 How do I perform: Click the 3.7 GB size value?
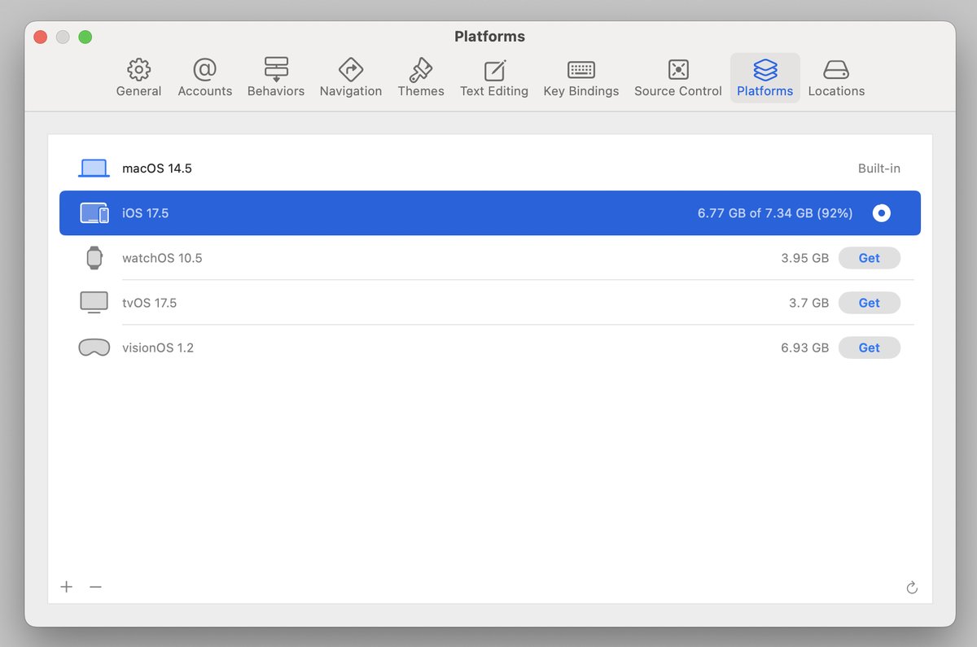click(x=808, y=303)
